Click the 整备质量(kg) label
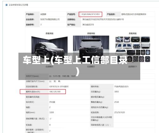The width and height of the screenshot is (159, 133). 97,102
